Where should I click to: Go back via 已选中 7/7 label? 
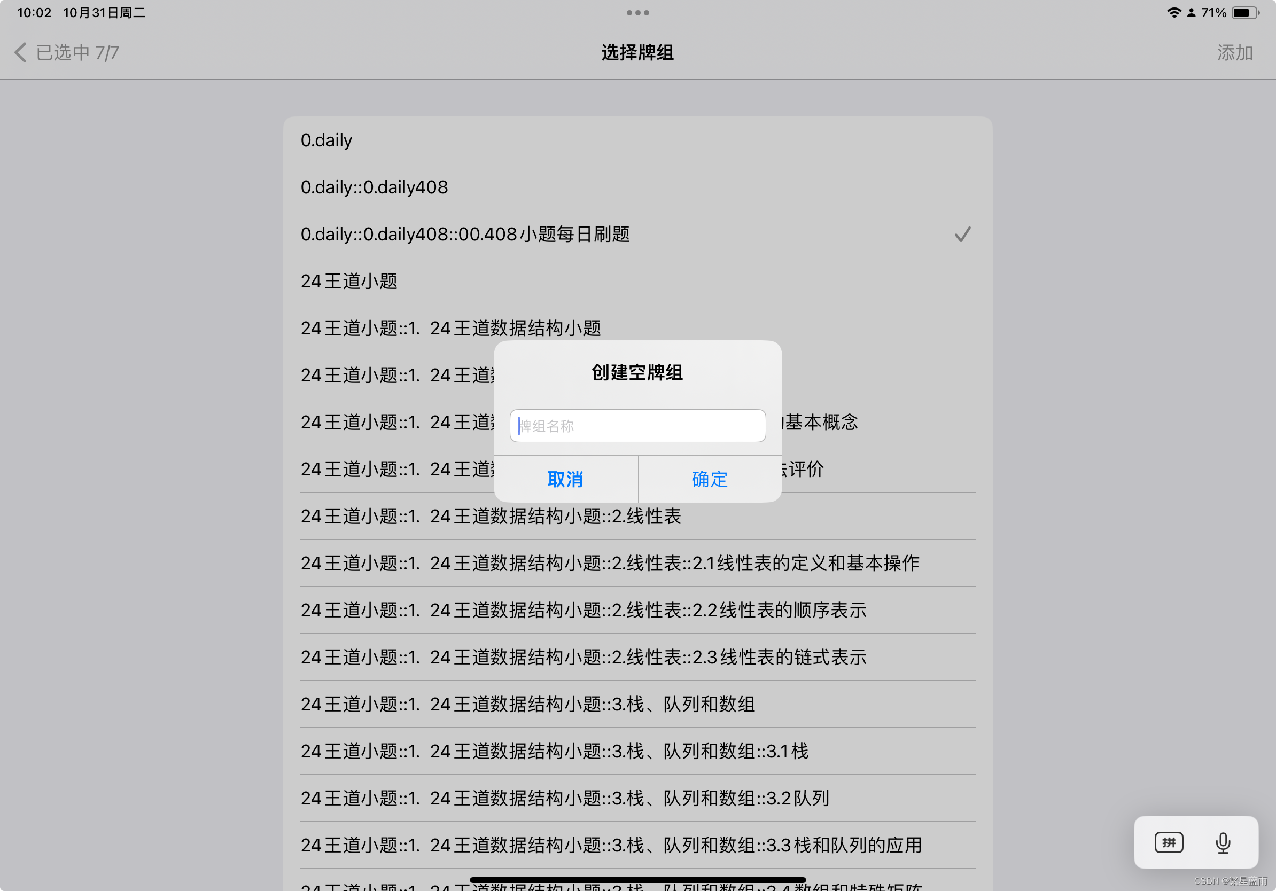point(77,53)
